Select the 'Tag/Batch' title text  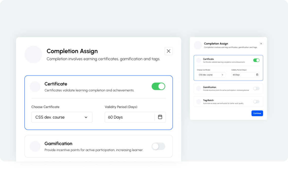coord(208,100)
